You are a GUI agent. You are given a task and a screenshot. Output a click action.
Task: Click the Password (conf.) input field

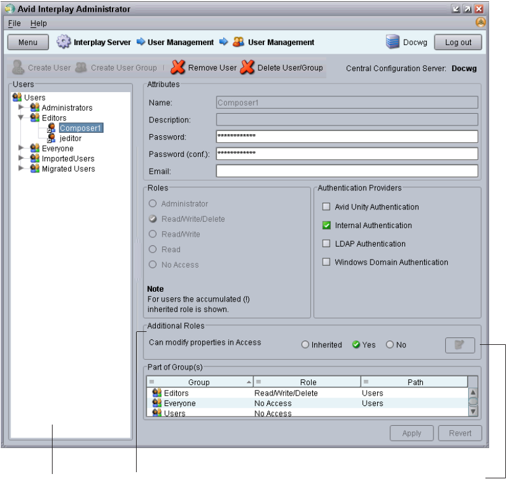[347, 153]
